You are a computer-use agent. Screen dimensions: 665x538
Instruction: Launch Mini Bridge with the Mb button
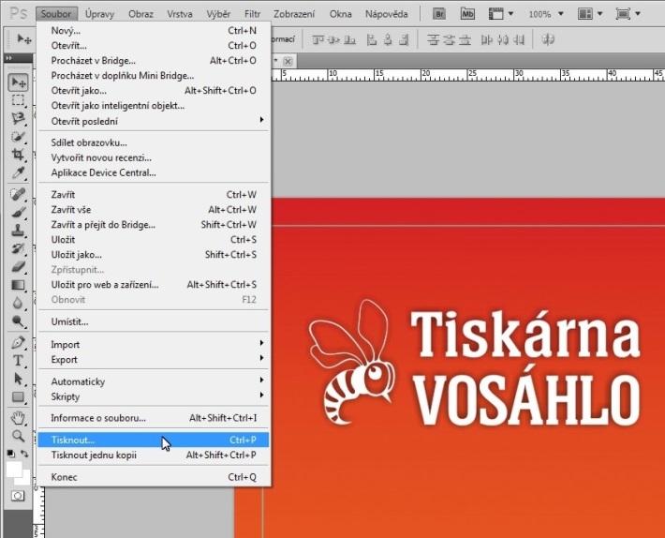pyautogui.click(x=467, y=14)
